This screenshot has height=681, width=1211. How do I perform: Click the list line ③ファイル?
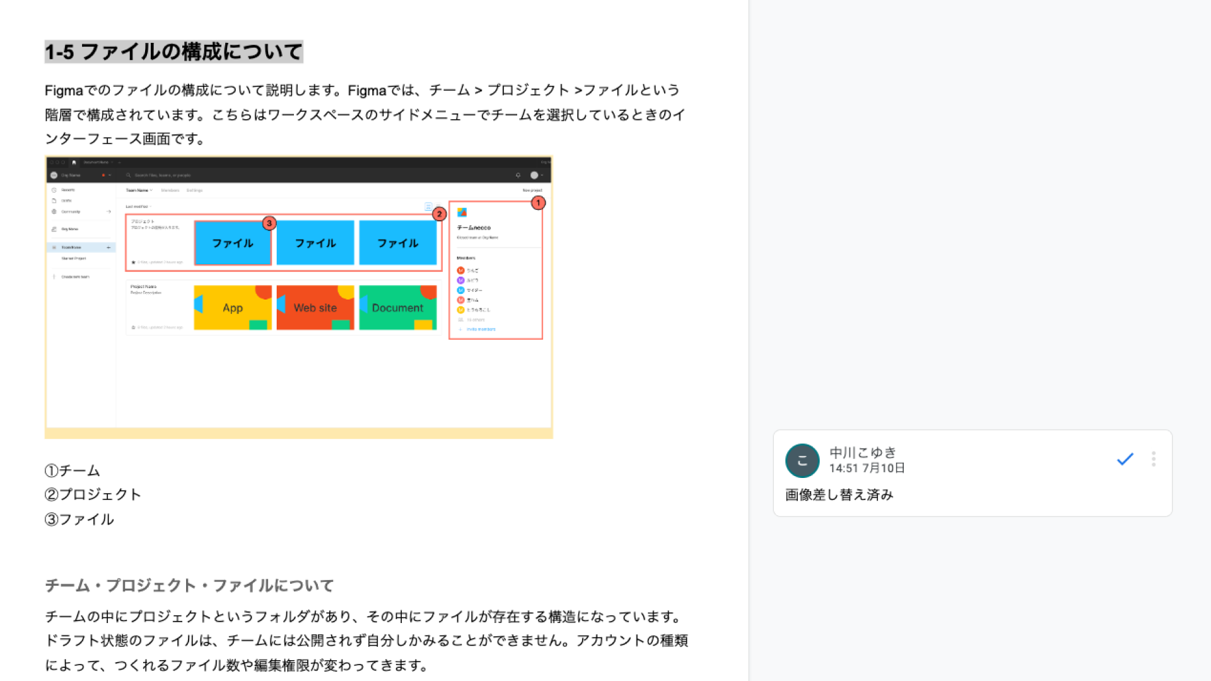[x=79, y=519]
